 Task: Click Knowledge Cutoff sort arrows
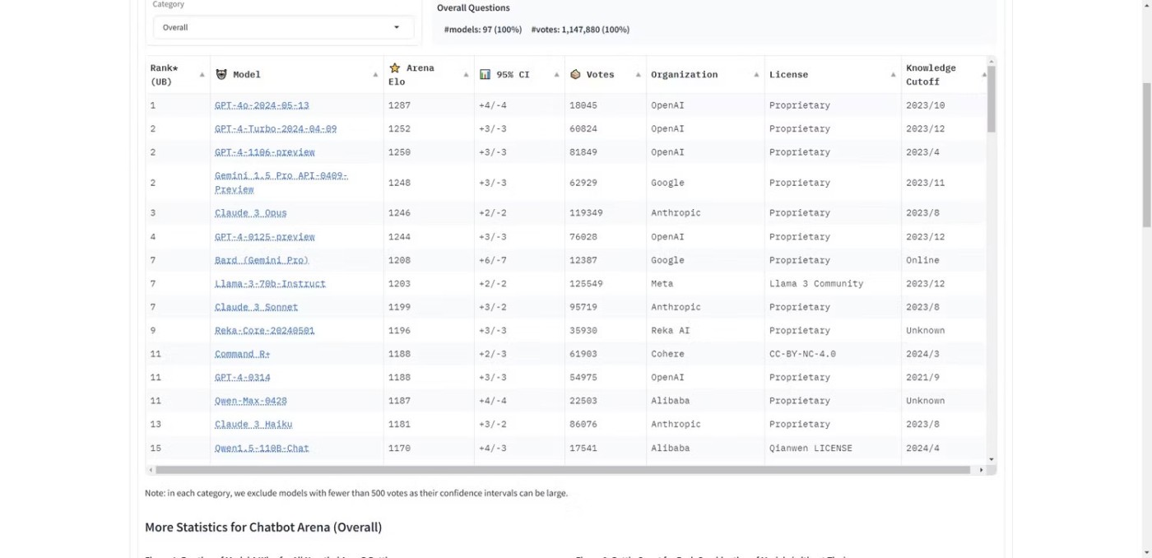pyautogui.click(x=983, y=75)
